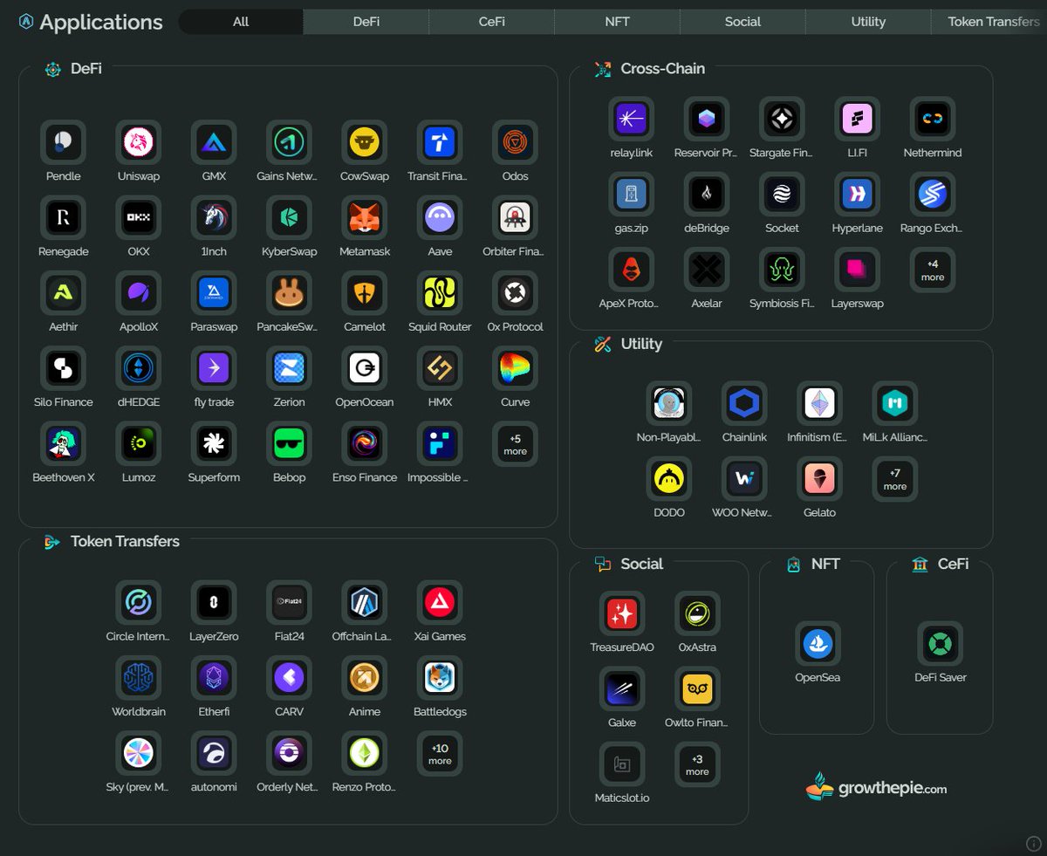Select the Metamask fox icon
The image size is (1047, 856).
coord(365,217)
